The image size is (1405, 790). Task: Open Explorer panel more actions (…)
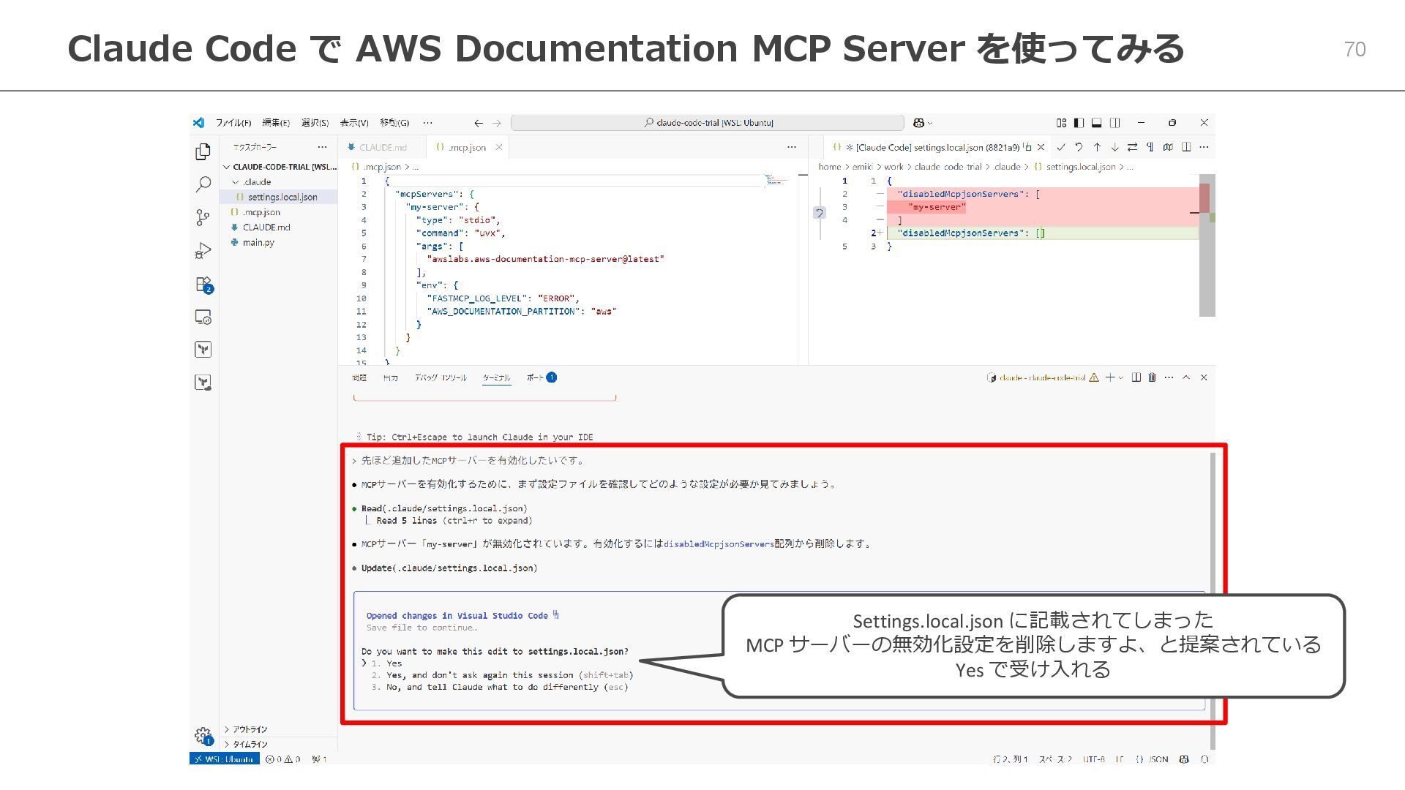(x=322, y=147)
